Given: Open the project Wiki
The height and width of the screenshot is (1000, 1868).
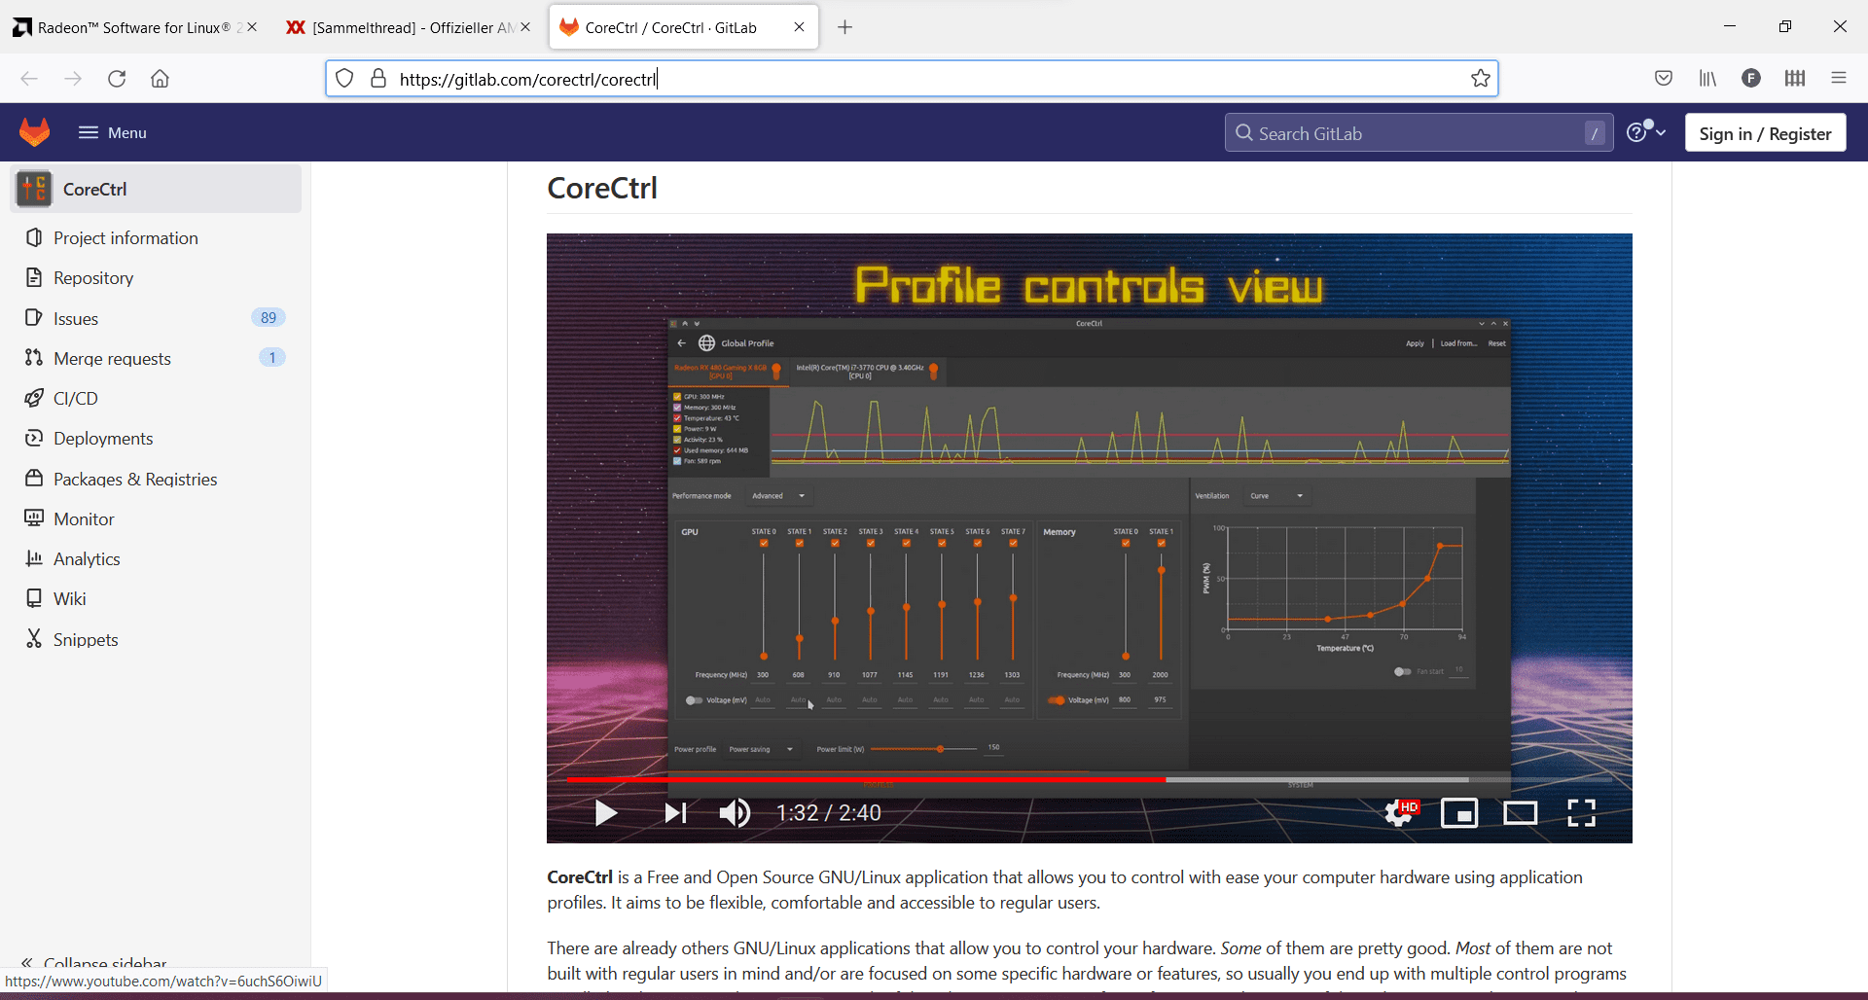Looking at the screenshot, I should (69, 599).
